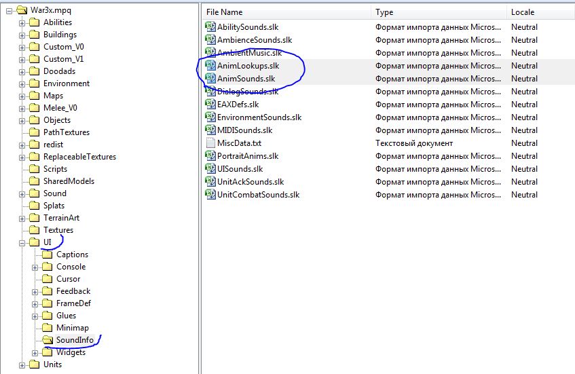This screenshot has width=575, height=374.
Task: Expand the Console subfolder node
Action: point(35,267)
